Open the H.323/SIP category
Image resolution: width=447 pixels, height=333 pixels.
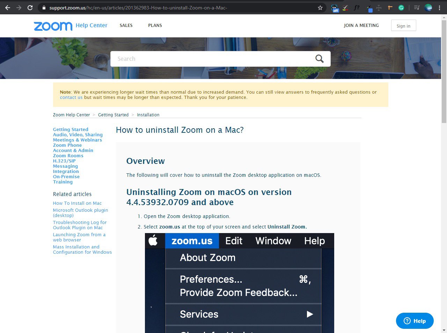[64, 161]
